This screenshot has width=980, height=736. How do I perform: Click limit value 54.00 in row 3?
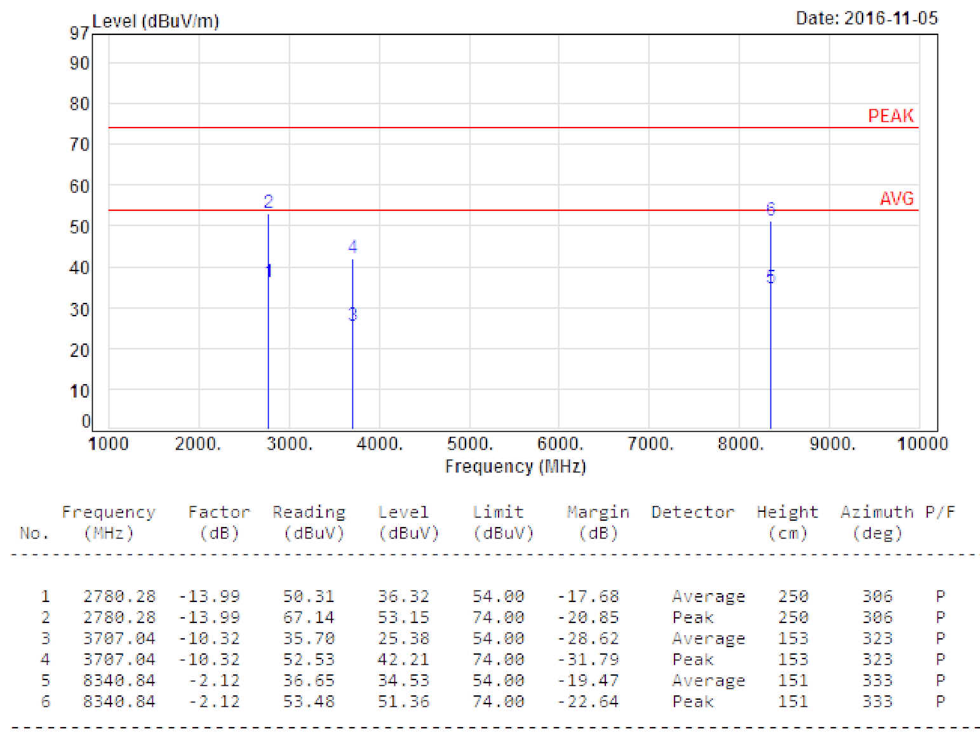click(499, 638)
